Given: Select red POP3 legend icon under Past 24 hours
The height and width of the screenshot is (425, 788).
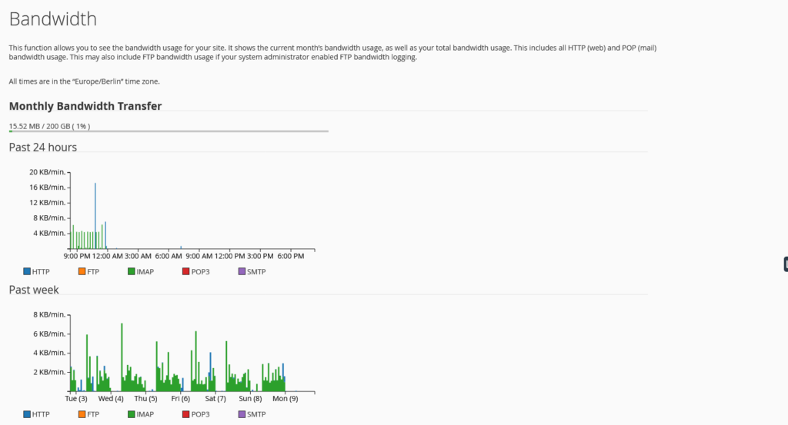Looking at the screenshot, I should tap(185, 271).
